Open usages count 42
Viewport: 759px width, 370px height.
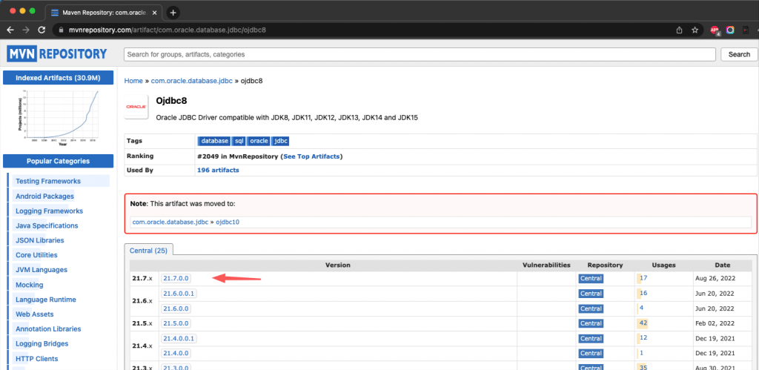coord(643,323)
